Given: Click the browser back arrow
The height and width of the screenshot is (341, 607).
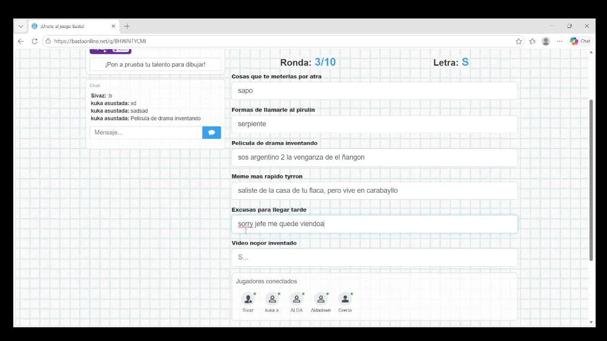Looking at the screenshot, I should coord(21,41).
